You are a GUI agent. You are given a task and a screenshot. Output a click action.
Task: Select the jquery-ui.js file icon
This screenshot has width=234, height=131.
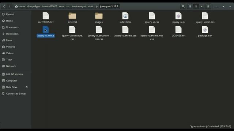click(x=178, y=16)
